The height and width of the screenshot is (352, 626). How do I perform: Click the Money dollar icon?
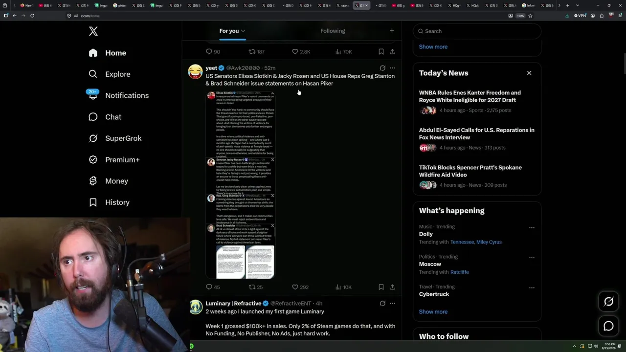click(93, 181)
